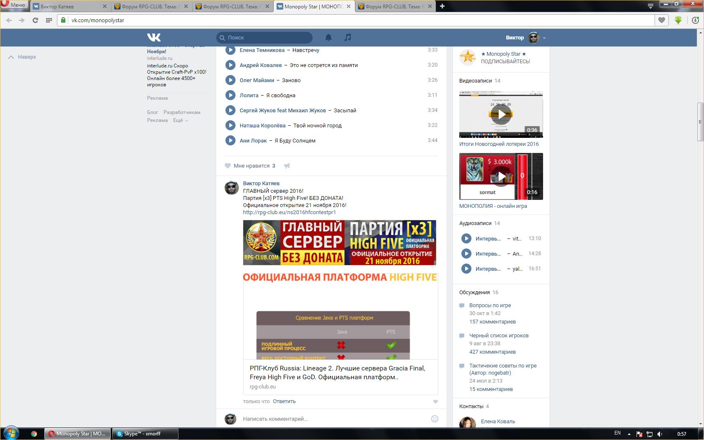The image size is (704, 440).
Task: Click the EN language indicator
Action: click(617, 433)
